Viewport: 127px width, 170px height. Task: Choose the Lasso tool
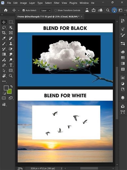pyautogui.click(x=4, y=27)
